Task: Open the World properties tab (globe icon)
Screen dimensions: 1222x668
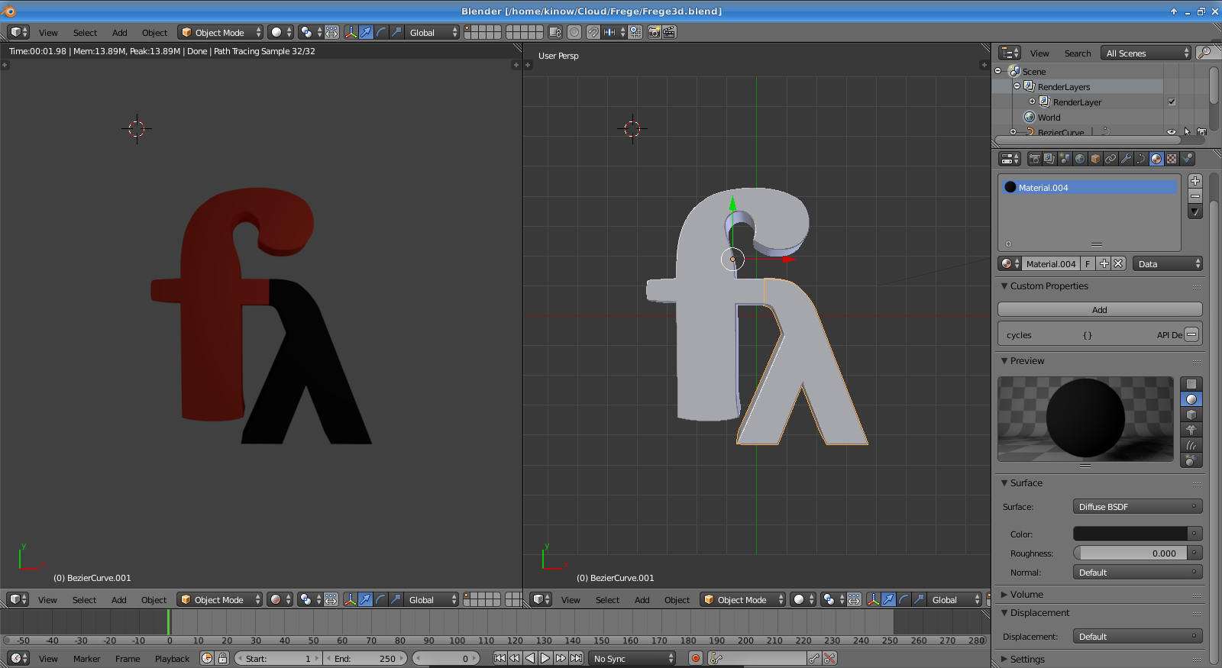Action: click(1080, 159)
